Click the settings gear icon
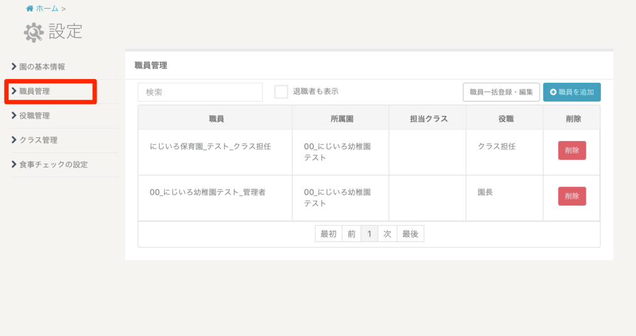 [34, 31]
